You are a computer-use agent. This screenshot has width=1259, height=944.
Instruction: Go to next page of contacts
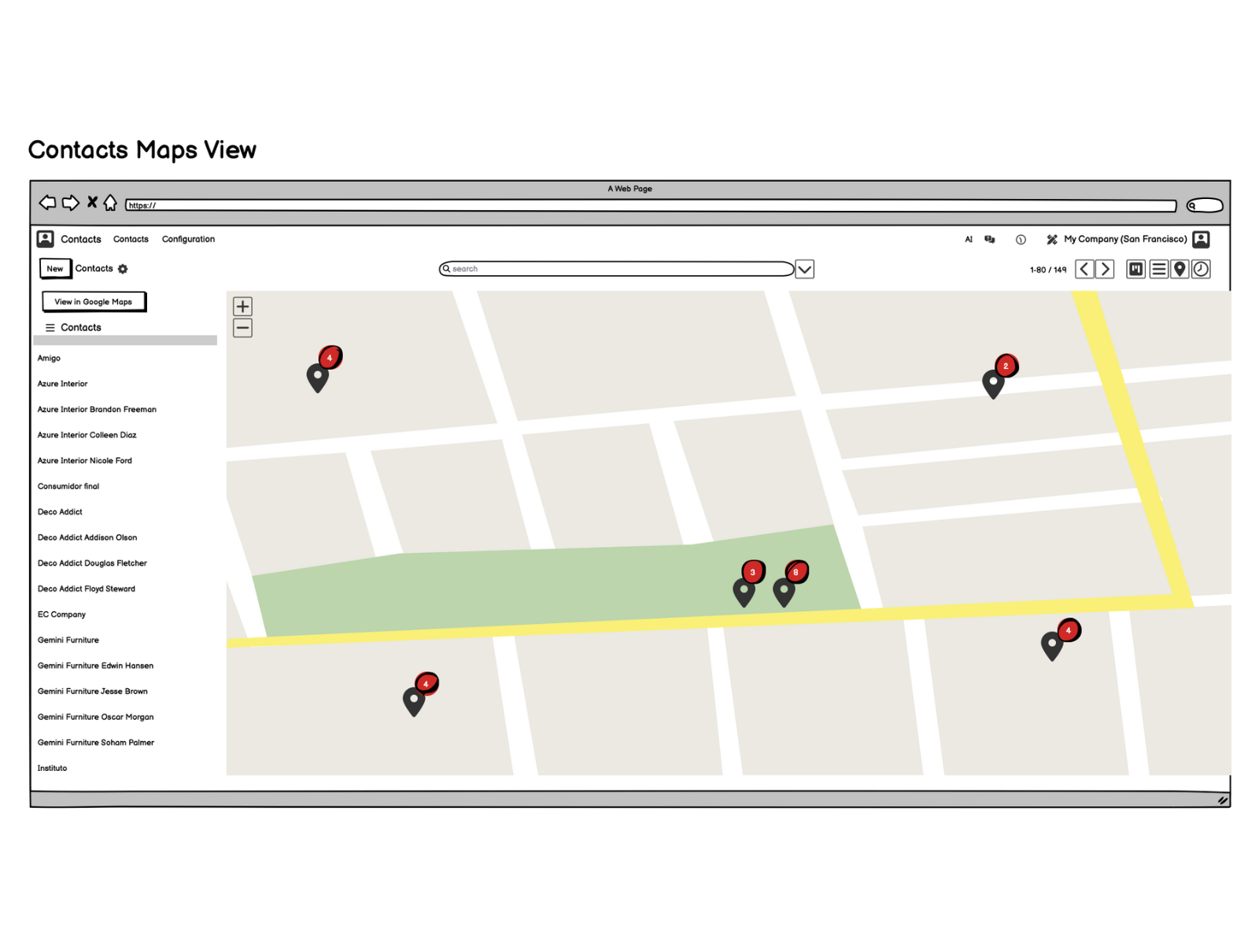[1106, 269]
